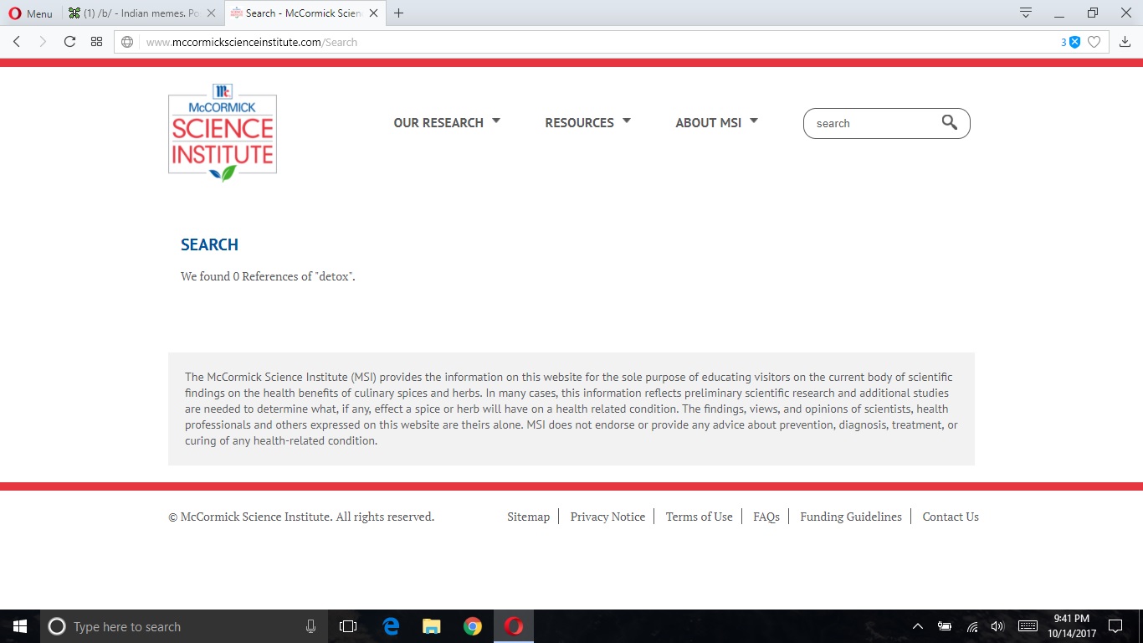
Task: Open the tab menu icon in title bar
Action: (x=1026, y=13)
